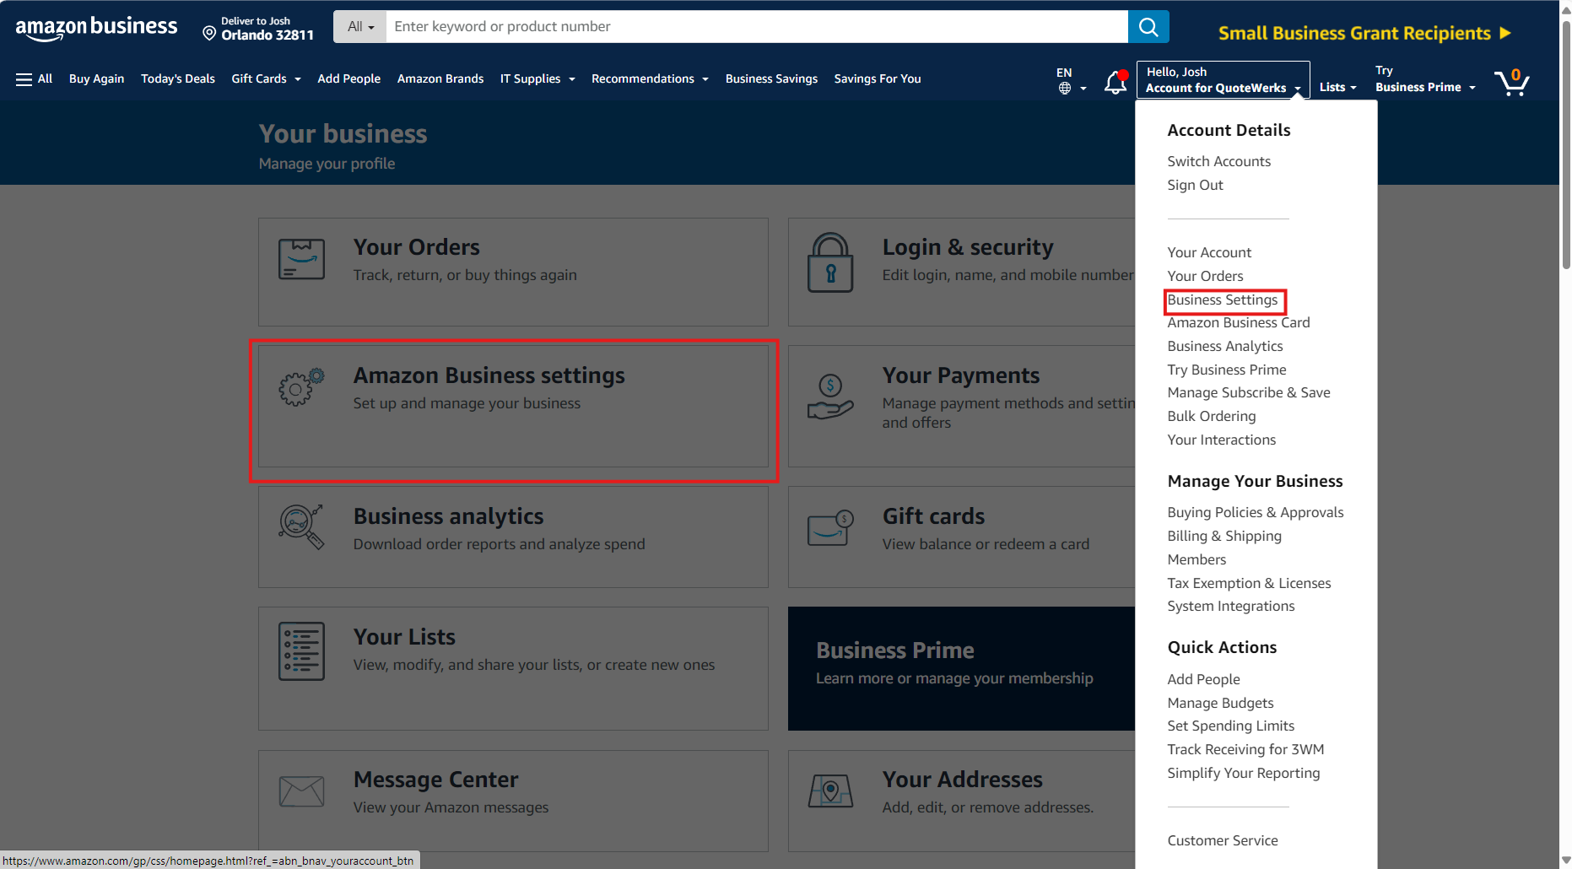
Task: Click the Login & security padlock icon
Action: [x=830, y=262]
